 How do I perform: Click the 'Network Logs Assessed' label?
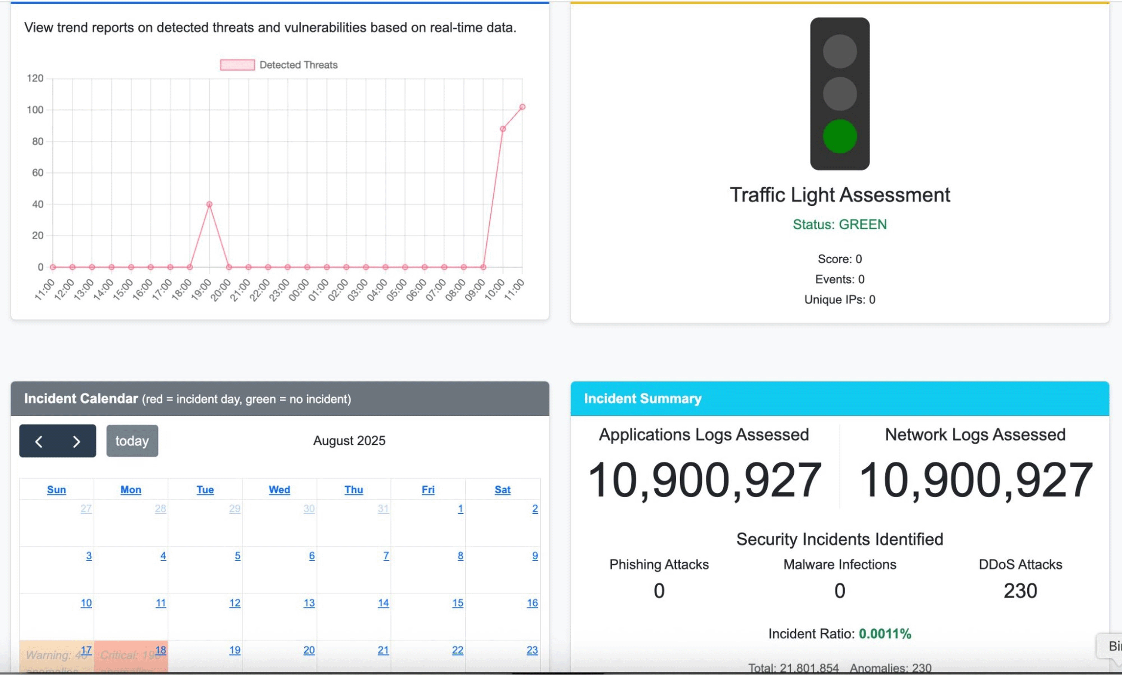click(x=975, y=434)
